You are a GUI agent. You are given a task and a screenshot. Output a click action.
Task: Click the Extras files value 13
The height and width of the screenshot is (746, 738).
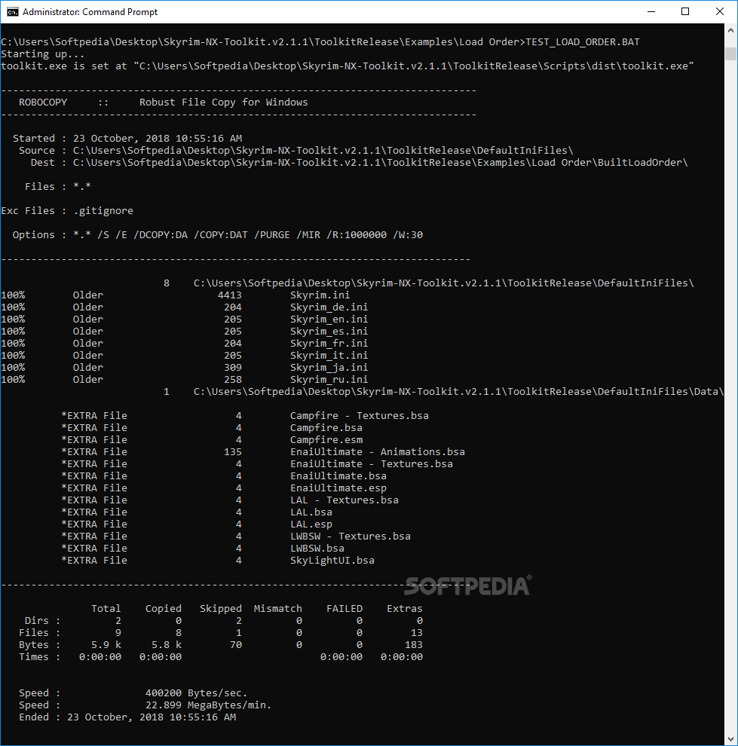pyautogui.click(x=416, y=633)
